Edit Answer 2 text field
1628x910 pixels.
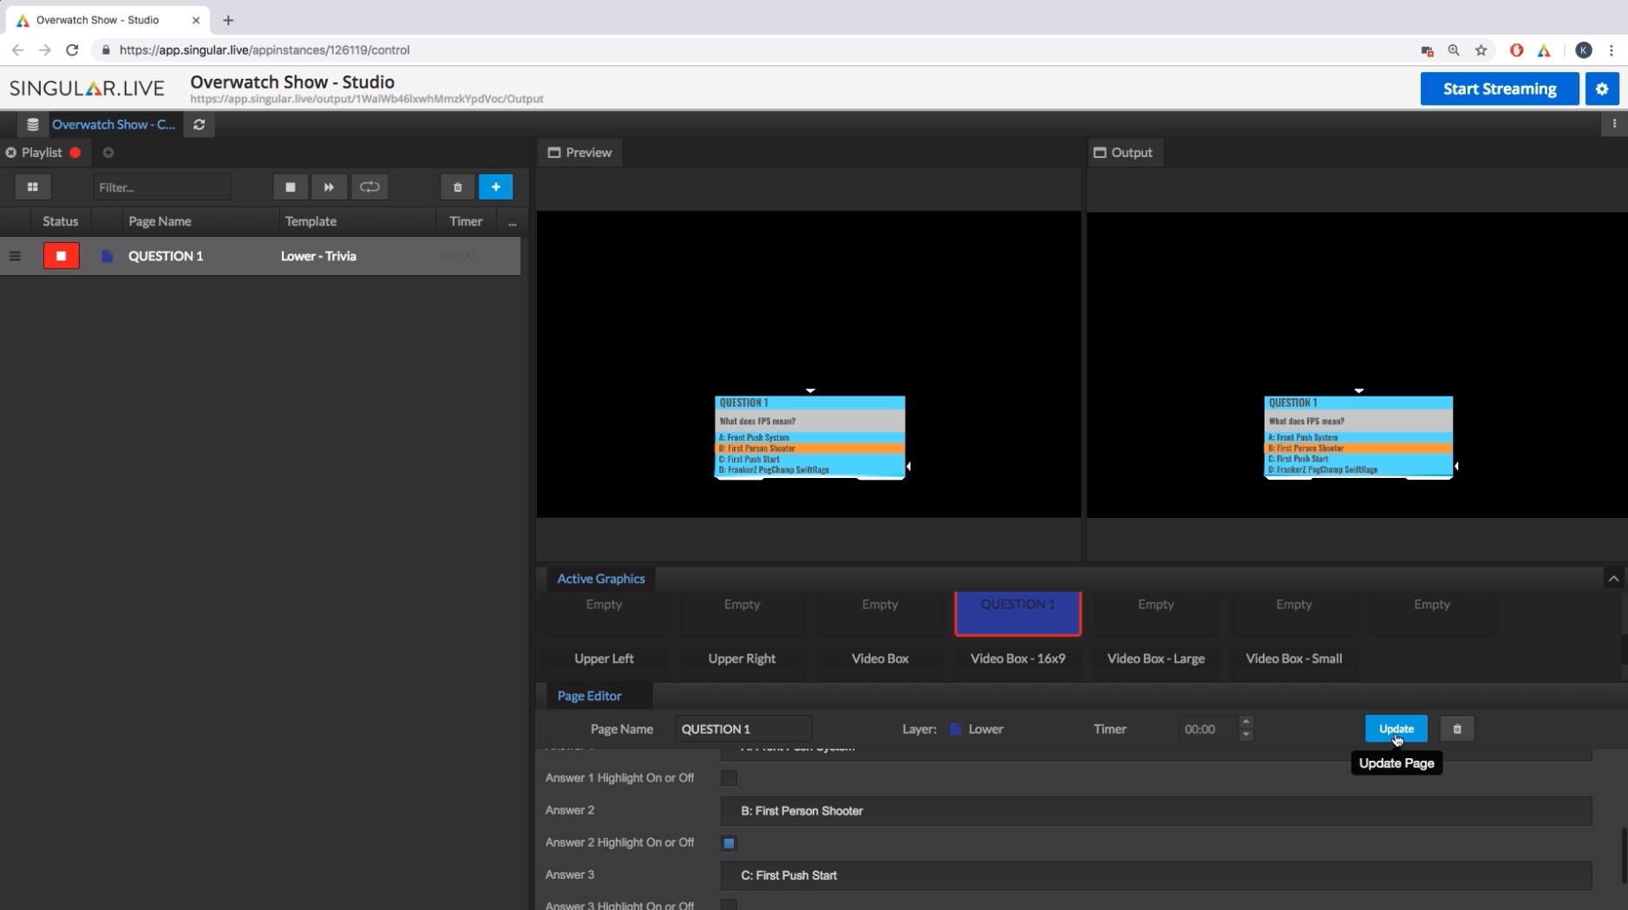coord(1155,810)
